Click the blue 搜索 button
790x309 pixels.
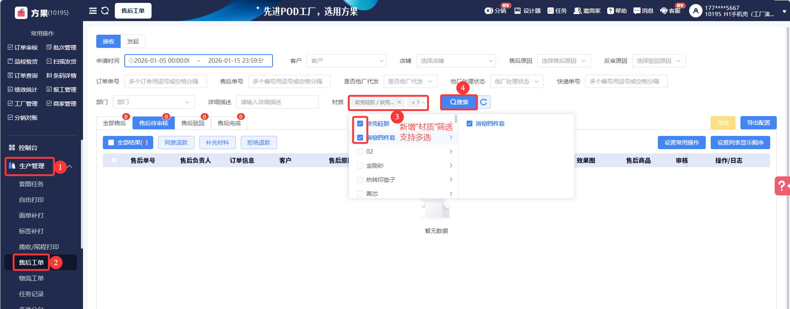click(459, 102)
